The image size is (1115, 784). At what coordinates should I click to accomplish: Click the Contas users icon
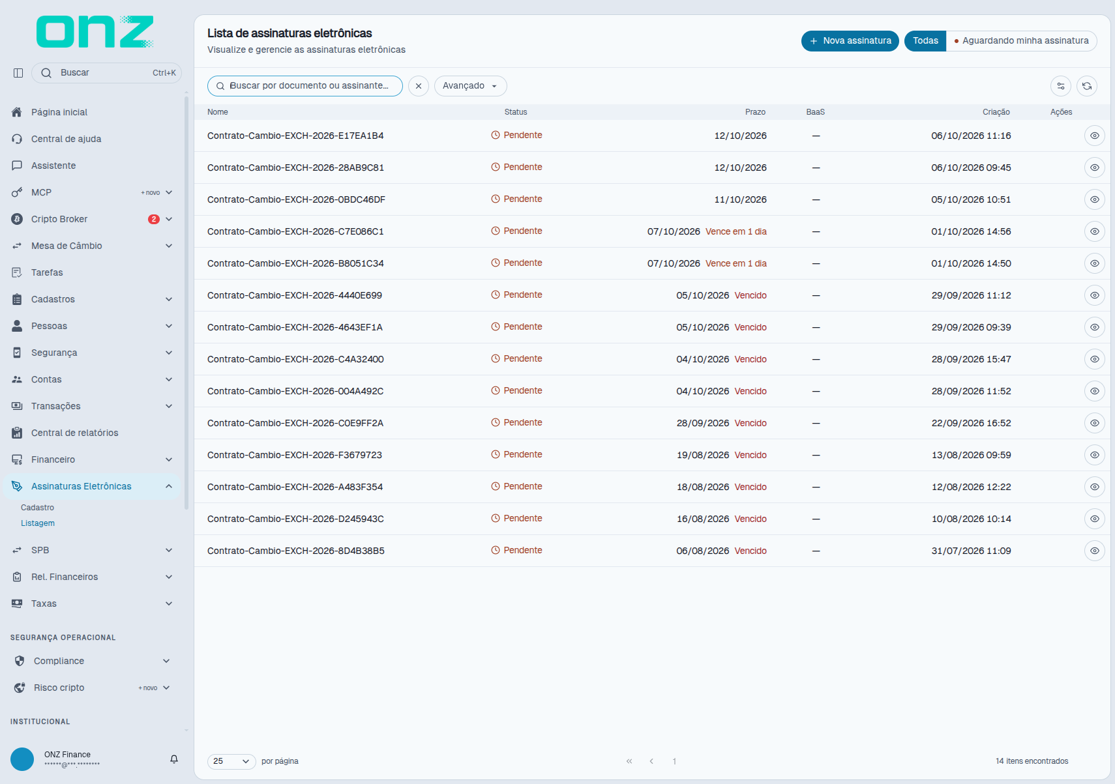click(x=17, y=379)
